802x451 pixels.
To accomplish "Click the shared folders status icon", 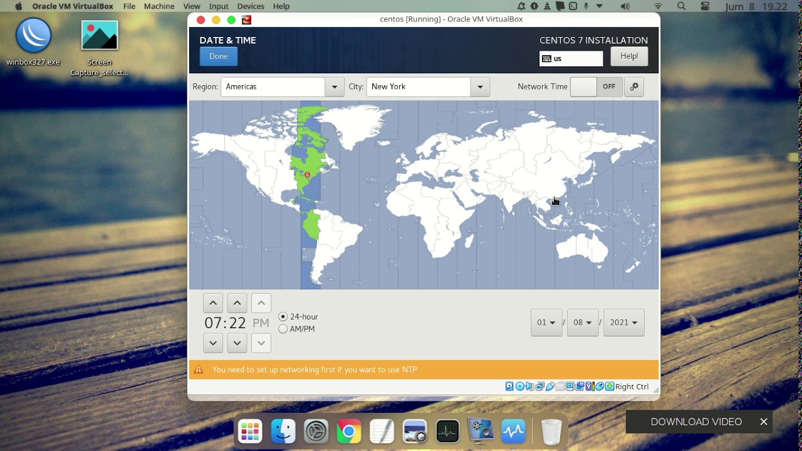I will (560, 386).
